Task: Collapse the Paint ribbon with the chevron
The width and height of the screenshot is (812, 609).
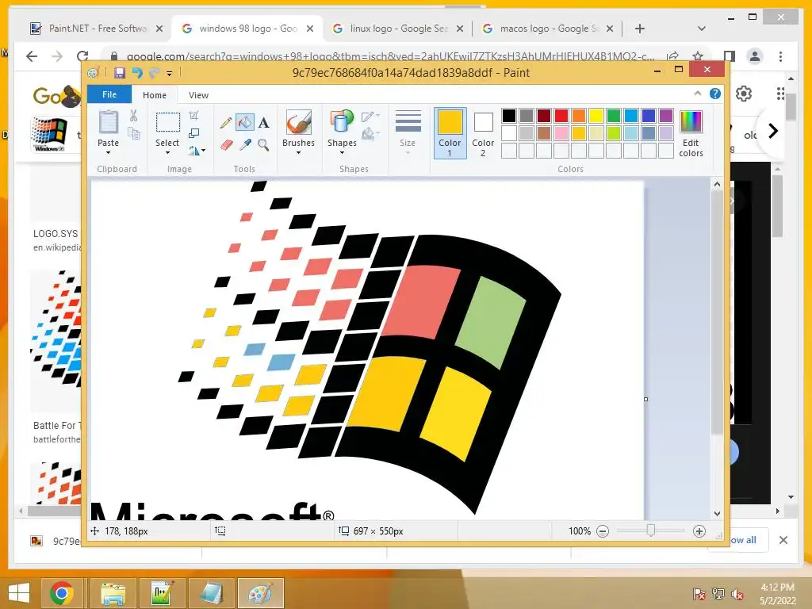Action: pos(698,94)
